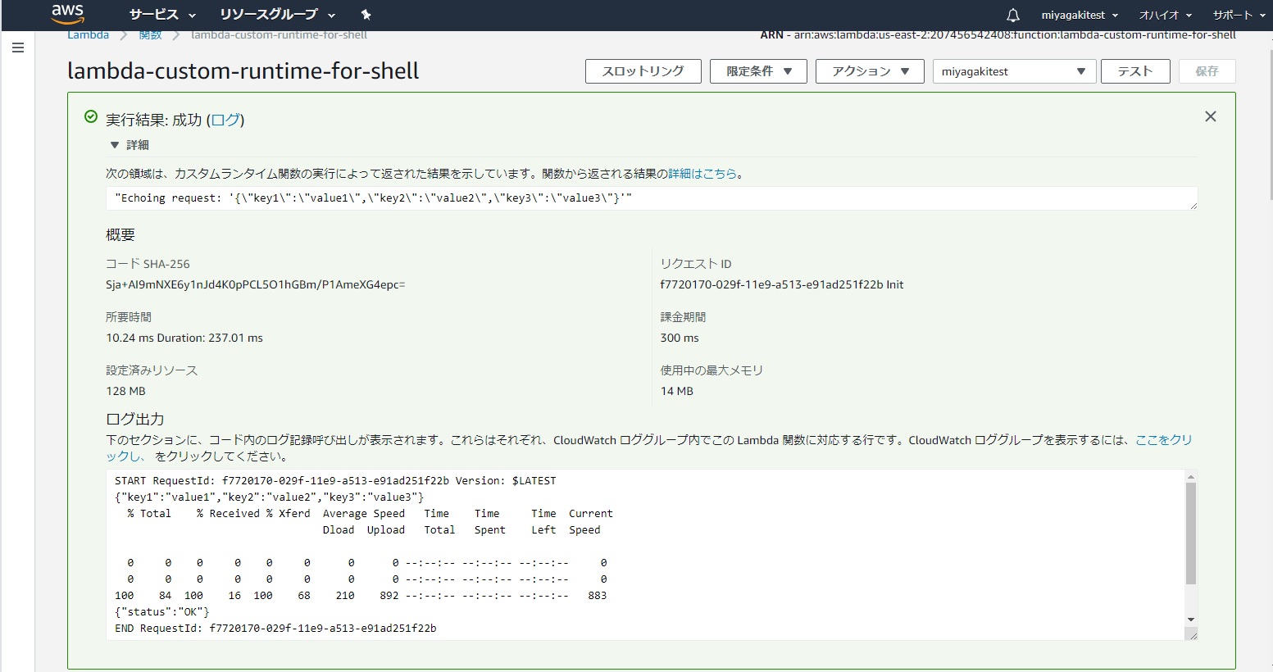
Task: Open the オハイオ region selector
Action: click(x=1165, y=15)
